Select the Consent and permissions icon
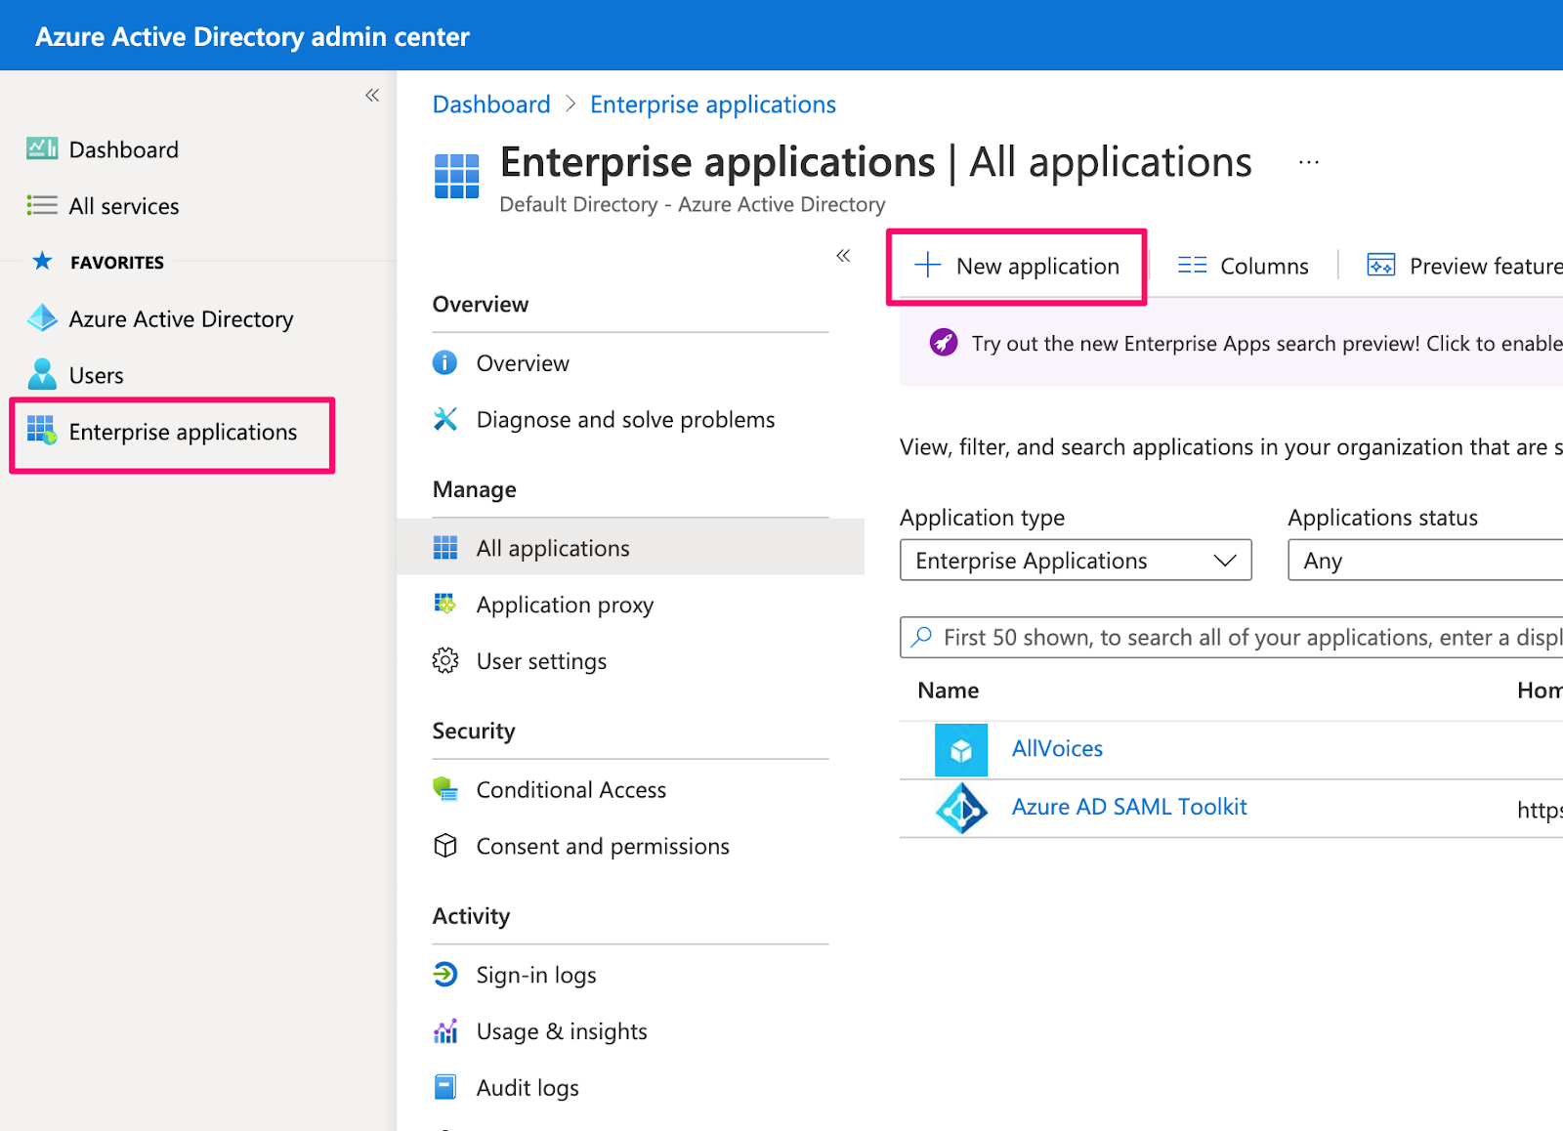The height and width of the screenshot is (1131, 1563). [x=445, y=846]
